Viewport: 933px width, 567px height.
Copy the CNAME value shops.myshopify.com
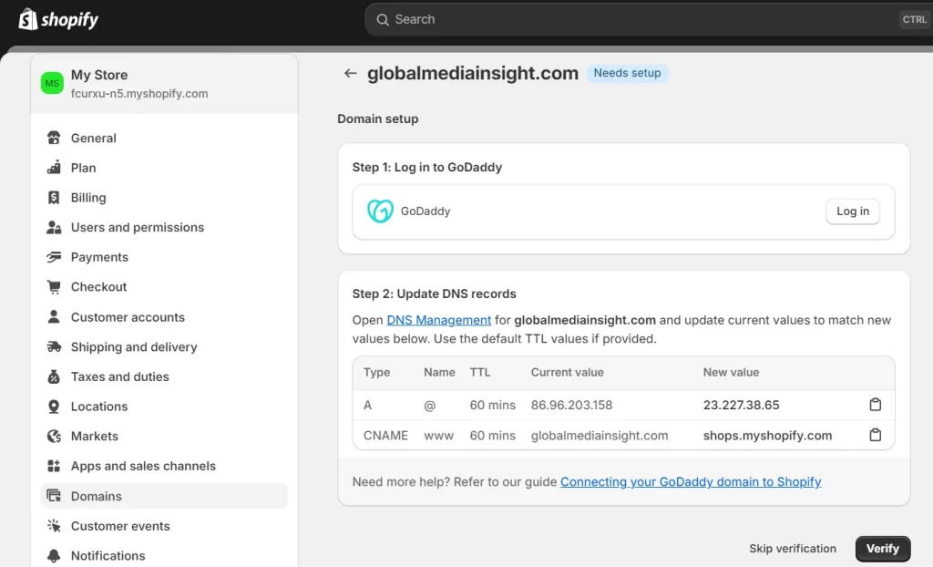tap(875, 436)
